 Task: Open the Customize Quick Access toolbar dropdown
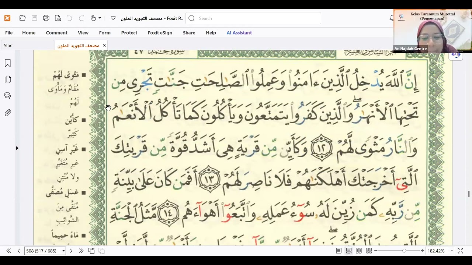pyautogui.click(x=113, y=18)
